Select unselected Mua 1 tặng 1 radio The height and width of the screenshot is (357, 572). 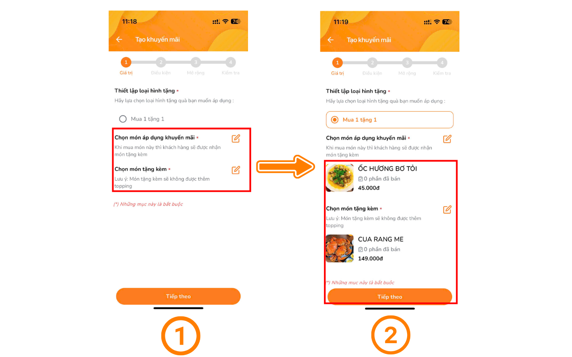coord(123,119)
